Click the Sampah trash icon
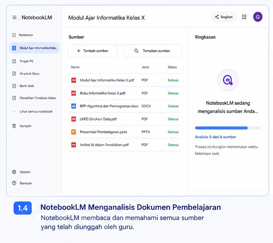 pyautogui.click(x=14, y=126)
